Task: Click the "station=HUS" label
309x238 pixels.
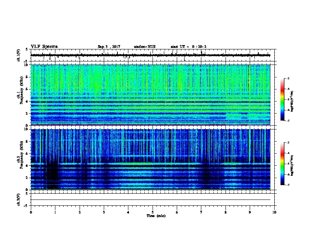Action: 145,47
